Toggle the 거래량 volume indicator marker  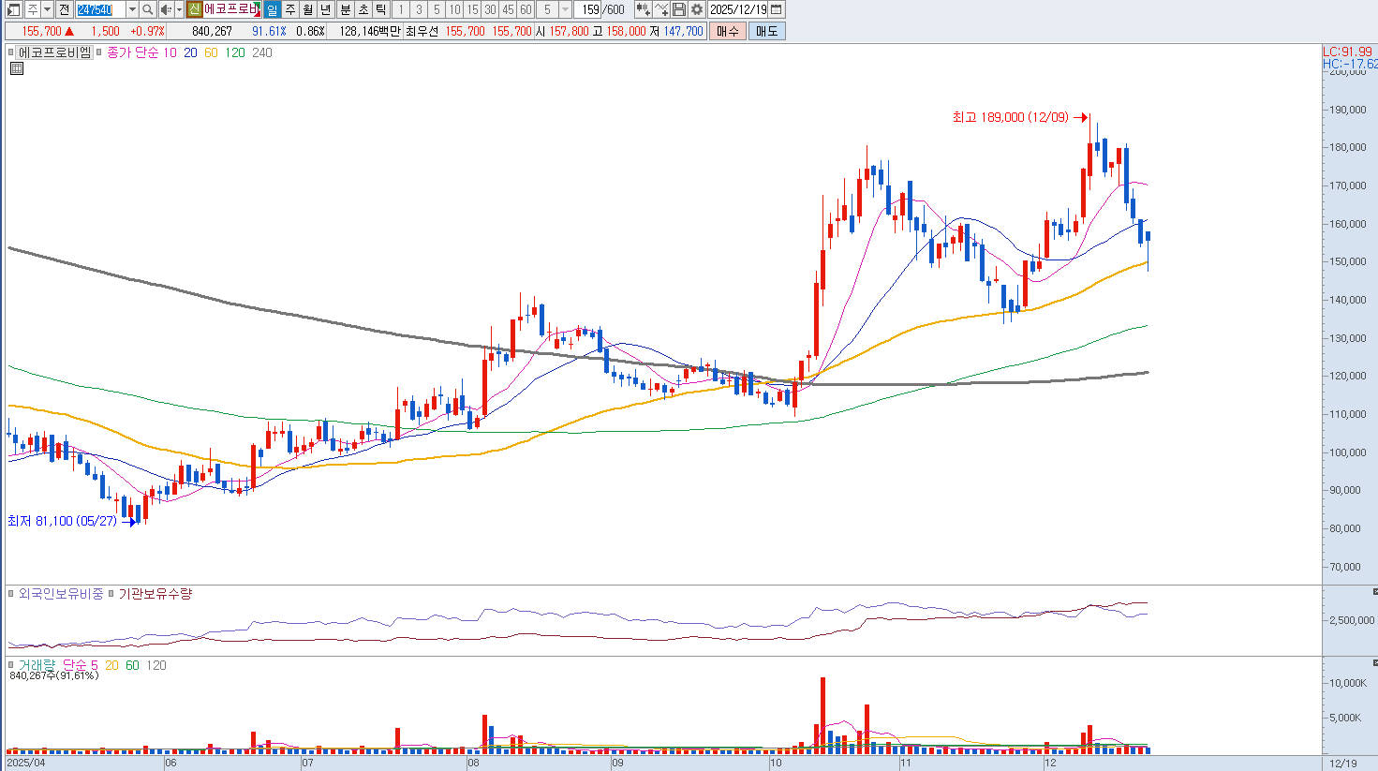pos(12,665)
